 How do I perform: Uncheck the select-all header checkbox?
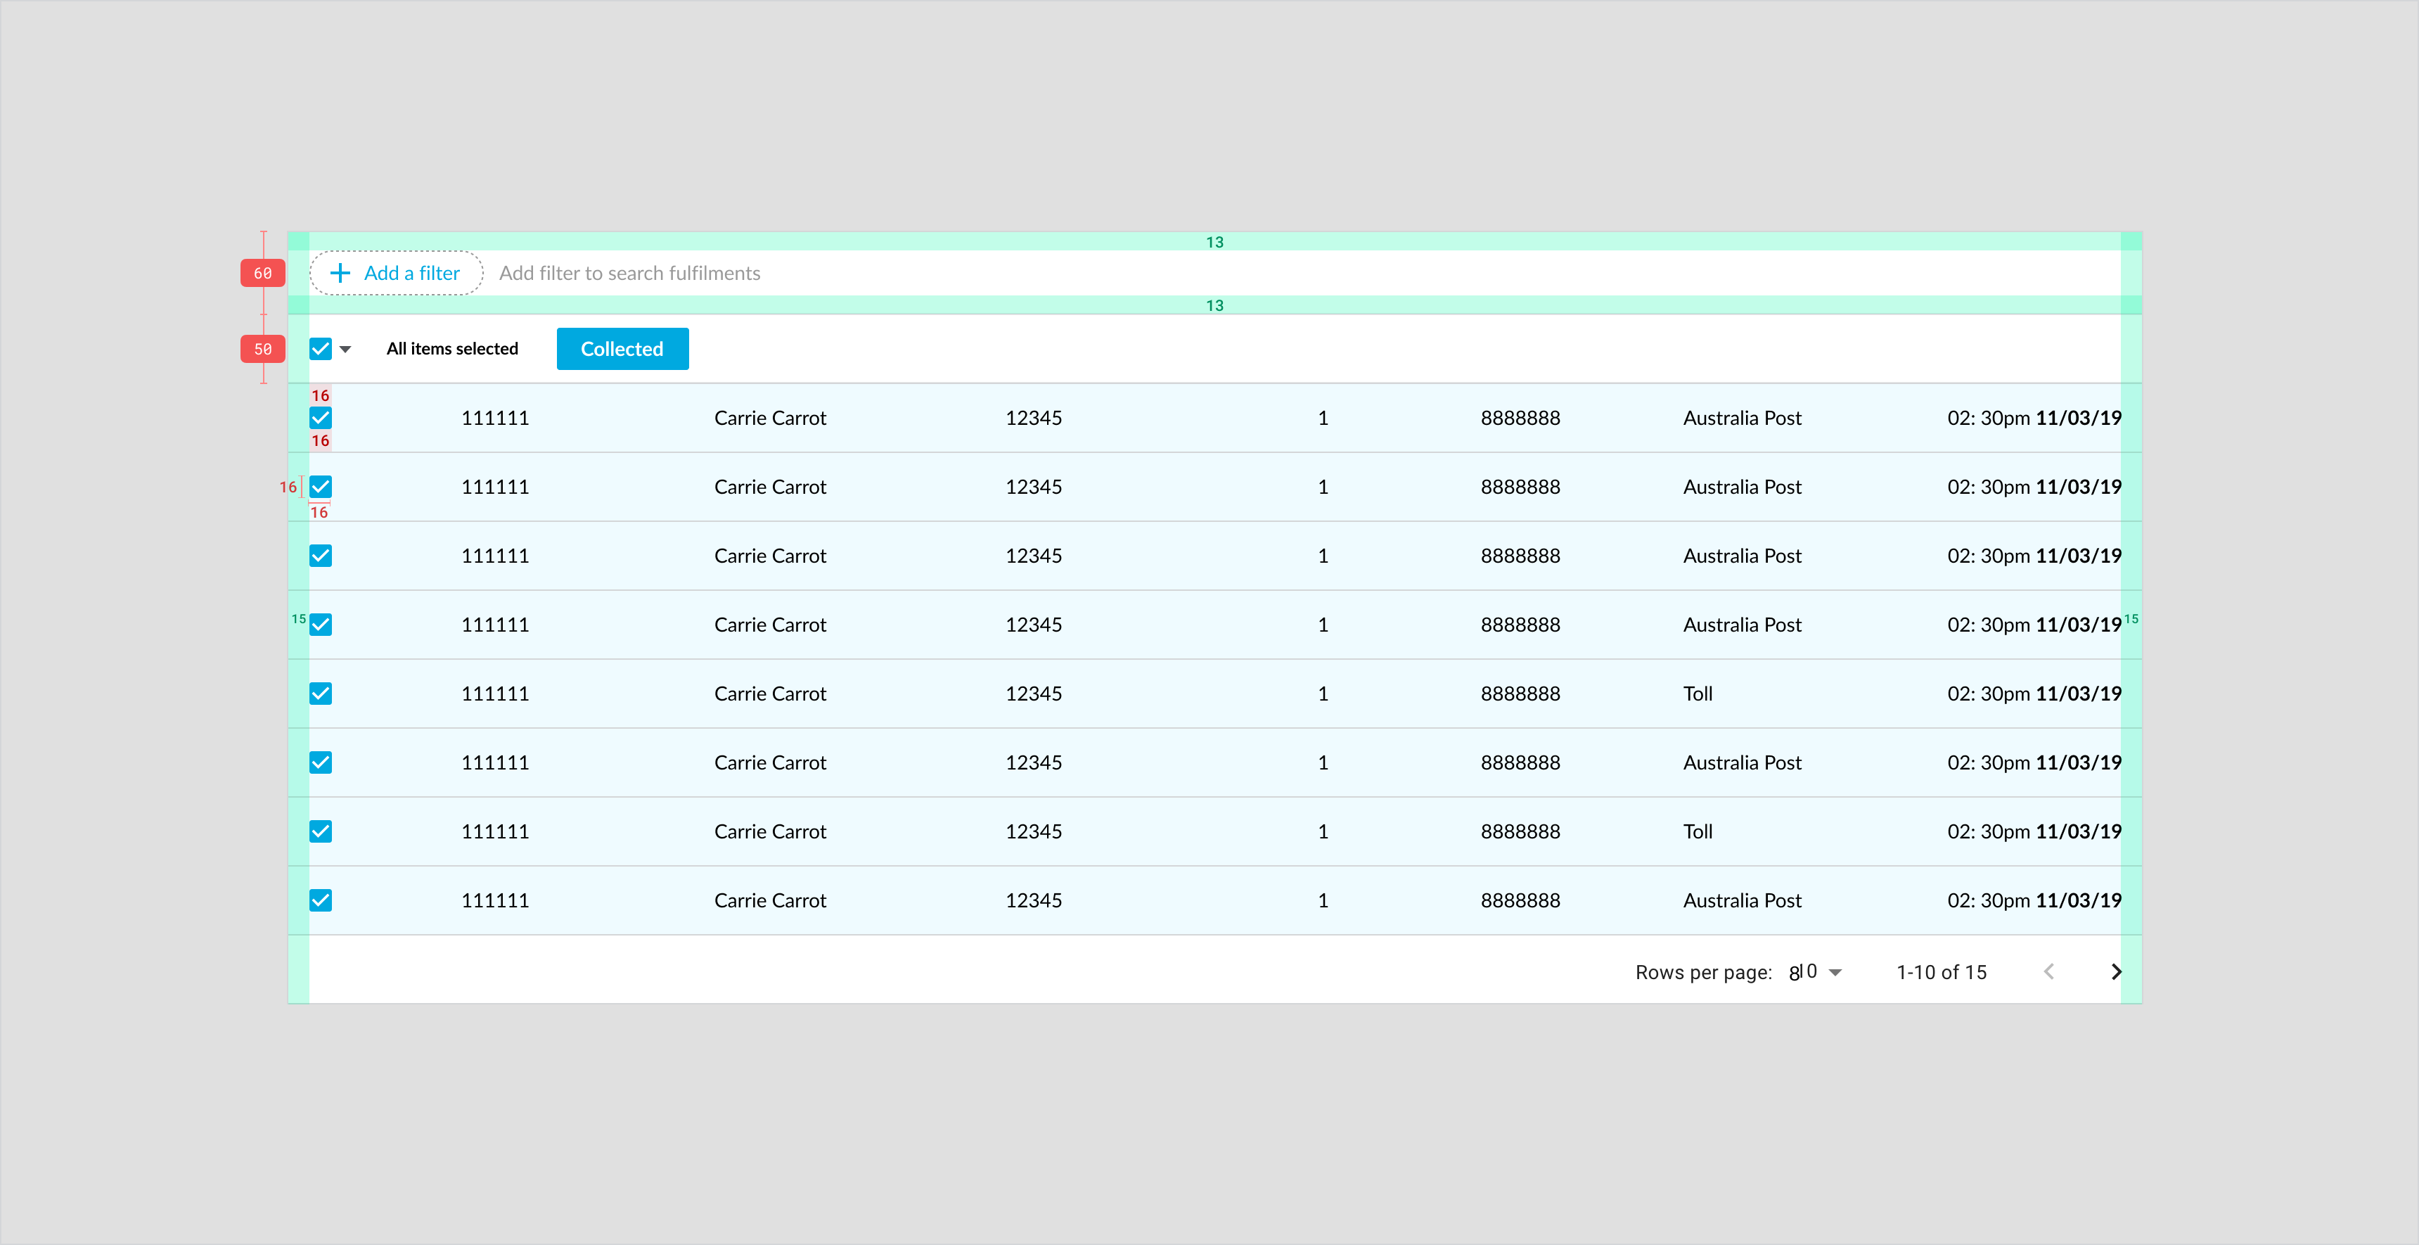coord(320,349)
